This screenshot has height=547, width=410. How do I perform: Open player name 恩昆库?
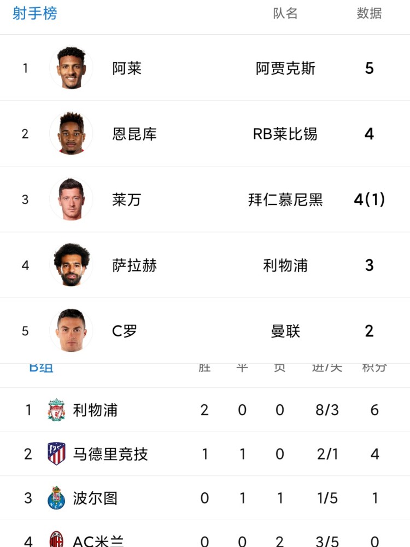click(134, 134)
